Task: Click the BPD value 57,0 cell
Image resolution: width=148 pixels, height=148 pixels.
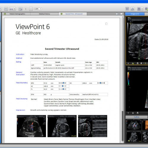Action: point(47,83)
